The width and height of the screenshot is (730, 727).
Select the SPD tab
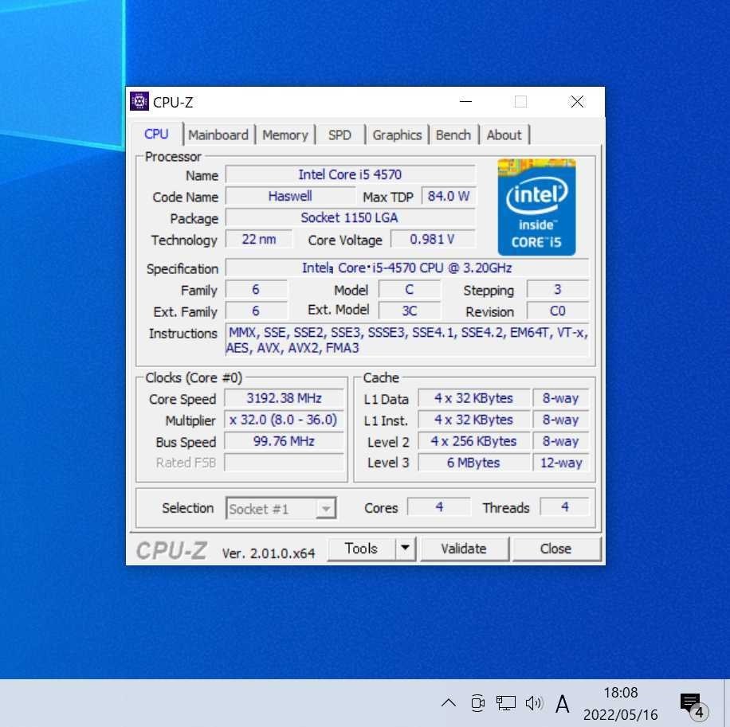click(339, 135)
